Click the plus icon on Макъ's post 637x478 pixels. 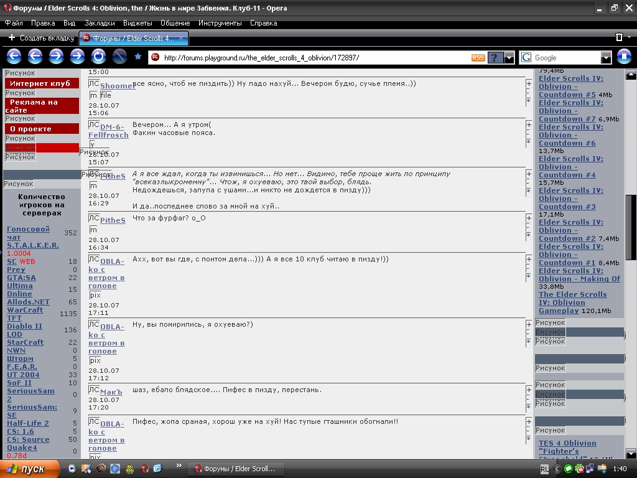(529, 390)
